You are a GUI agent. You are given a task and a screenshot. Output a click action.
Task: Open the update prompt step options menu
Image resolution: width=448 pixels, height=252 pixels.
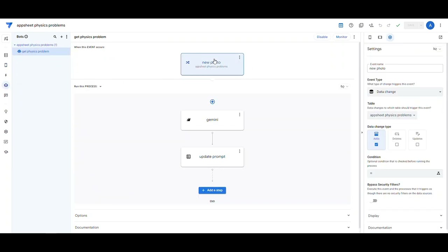click(x=239, y=151)
